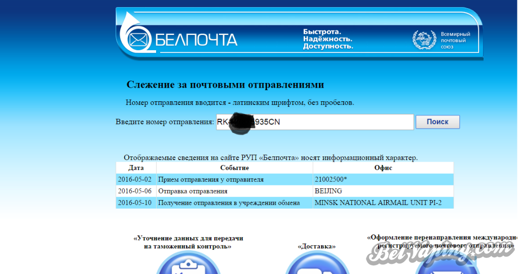This screenshot has height=274, width=519.
Task: Click the Latin font instruction text
Action: coord(240,103)
